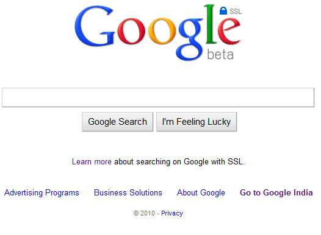The image size is (321, 235).
Task: Open the Learn more link about SSL
Action: (92, 162)
